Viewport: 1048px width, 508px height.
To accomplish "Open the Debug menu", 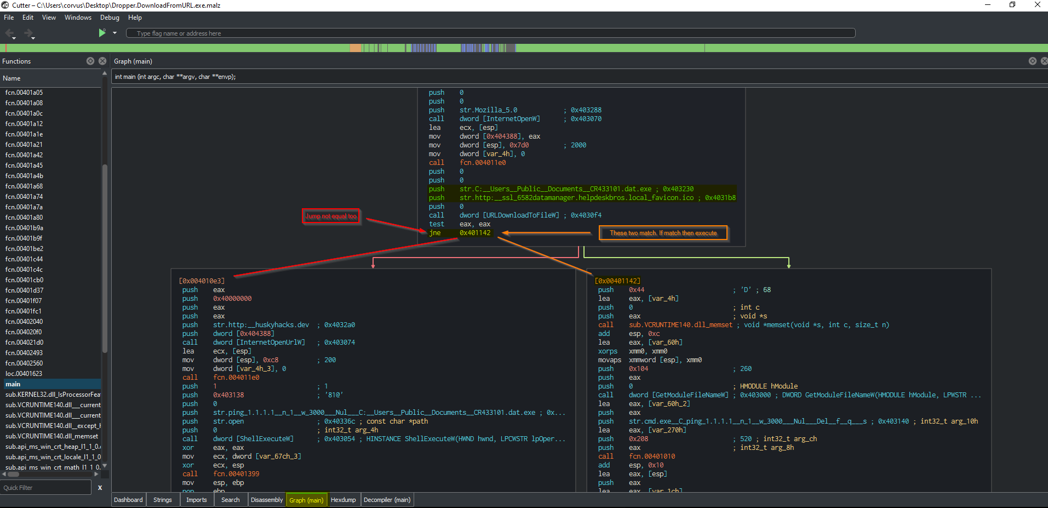I will tap(110, 18).
